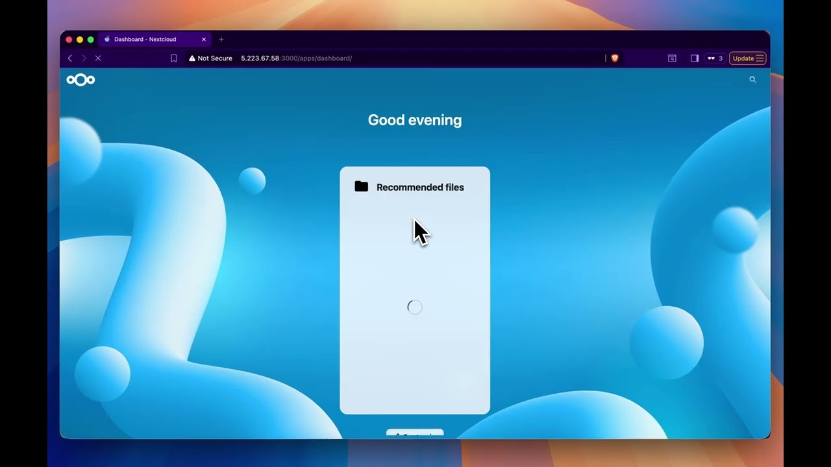Click the loading spinner in the widget

point(415,307)
